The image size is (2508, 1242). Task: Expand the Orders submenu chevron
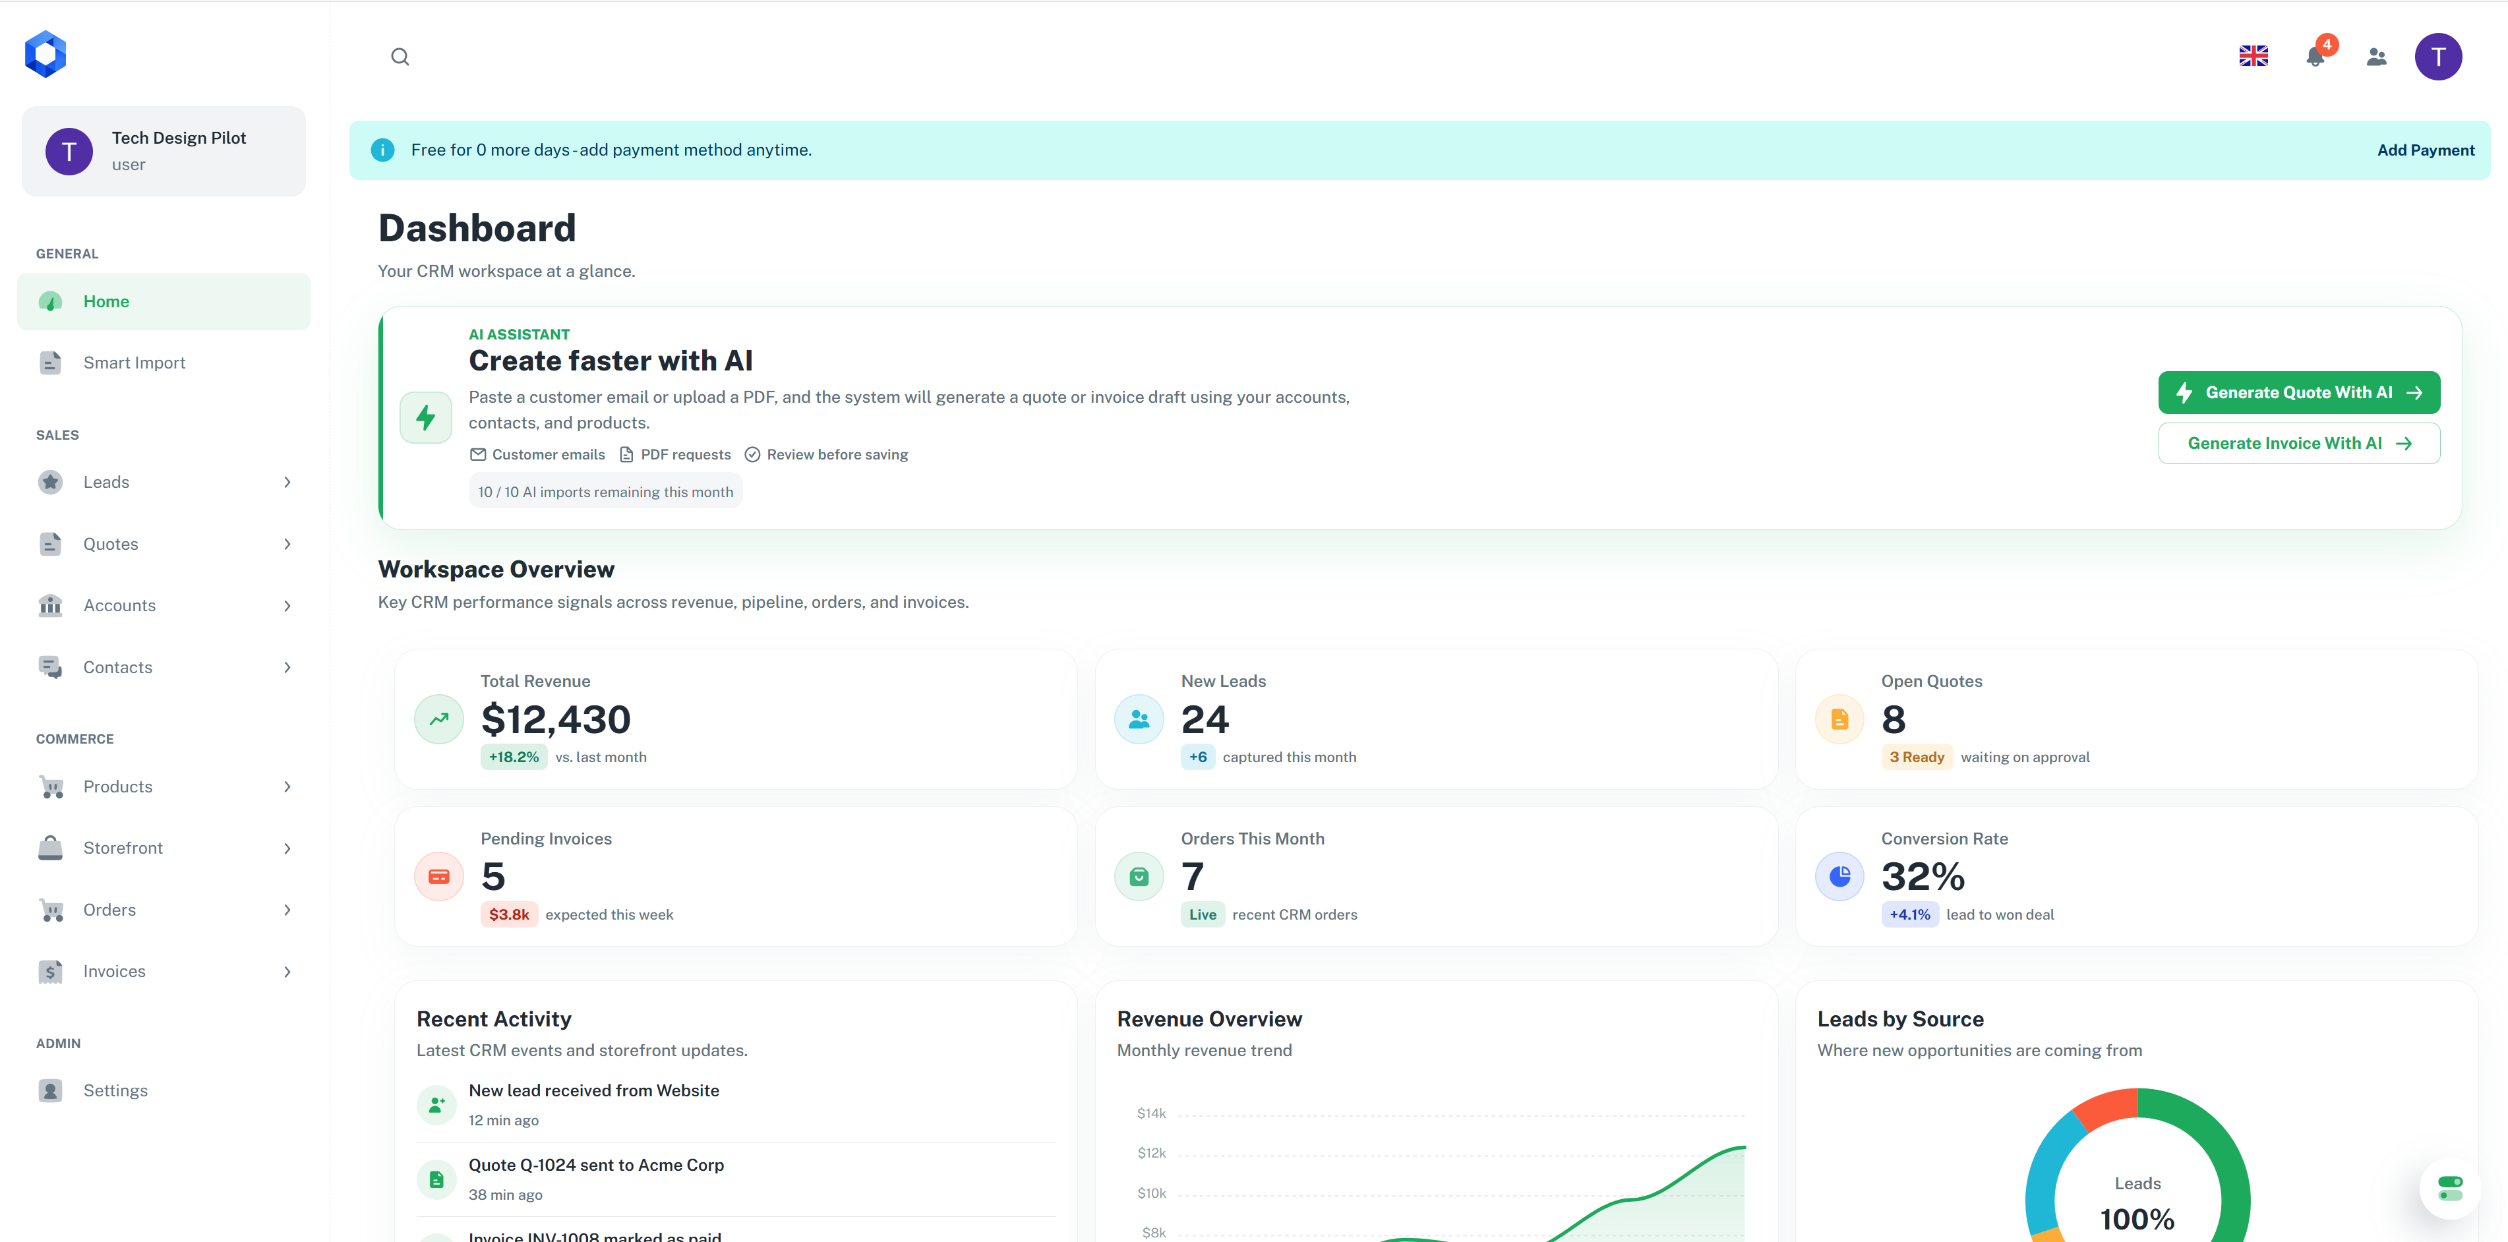click(287, 910)
